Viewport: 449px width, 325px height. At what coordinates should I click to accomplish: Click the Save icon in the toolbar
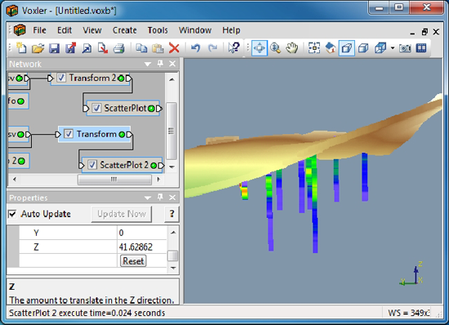pyautogui.click(x=54, y=48)
